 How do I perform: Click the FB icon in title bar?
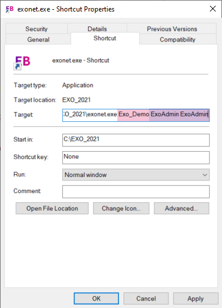(x=9, y=9)
